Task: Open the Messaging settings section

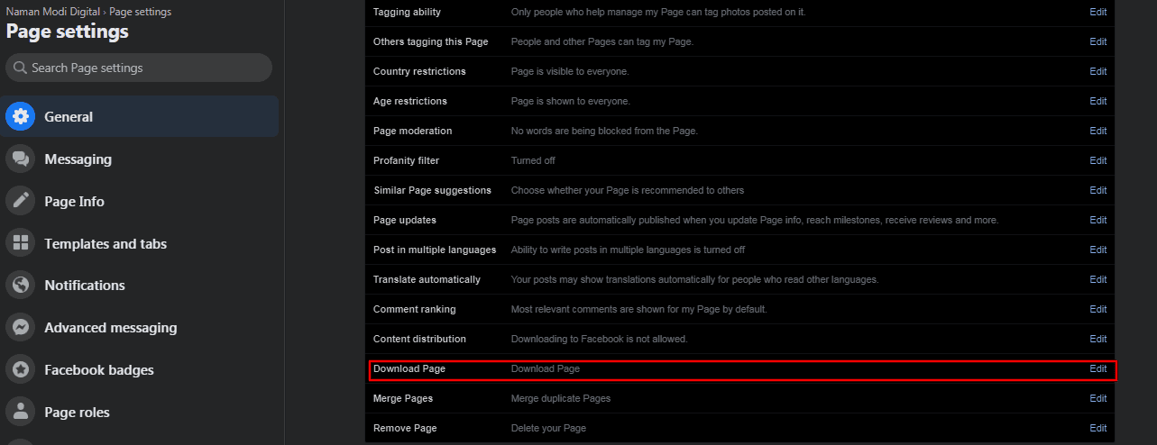Action: click(140, 159)
